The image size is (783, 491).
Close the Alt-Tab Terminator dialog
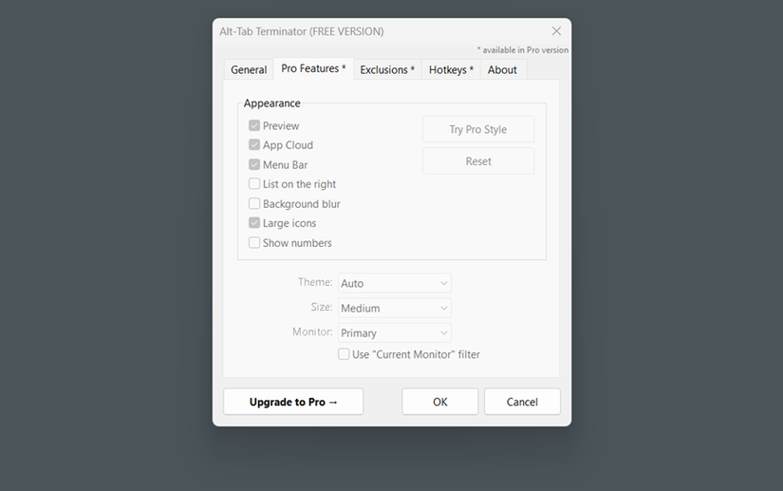tap(556, 31)
